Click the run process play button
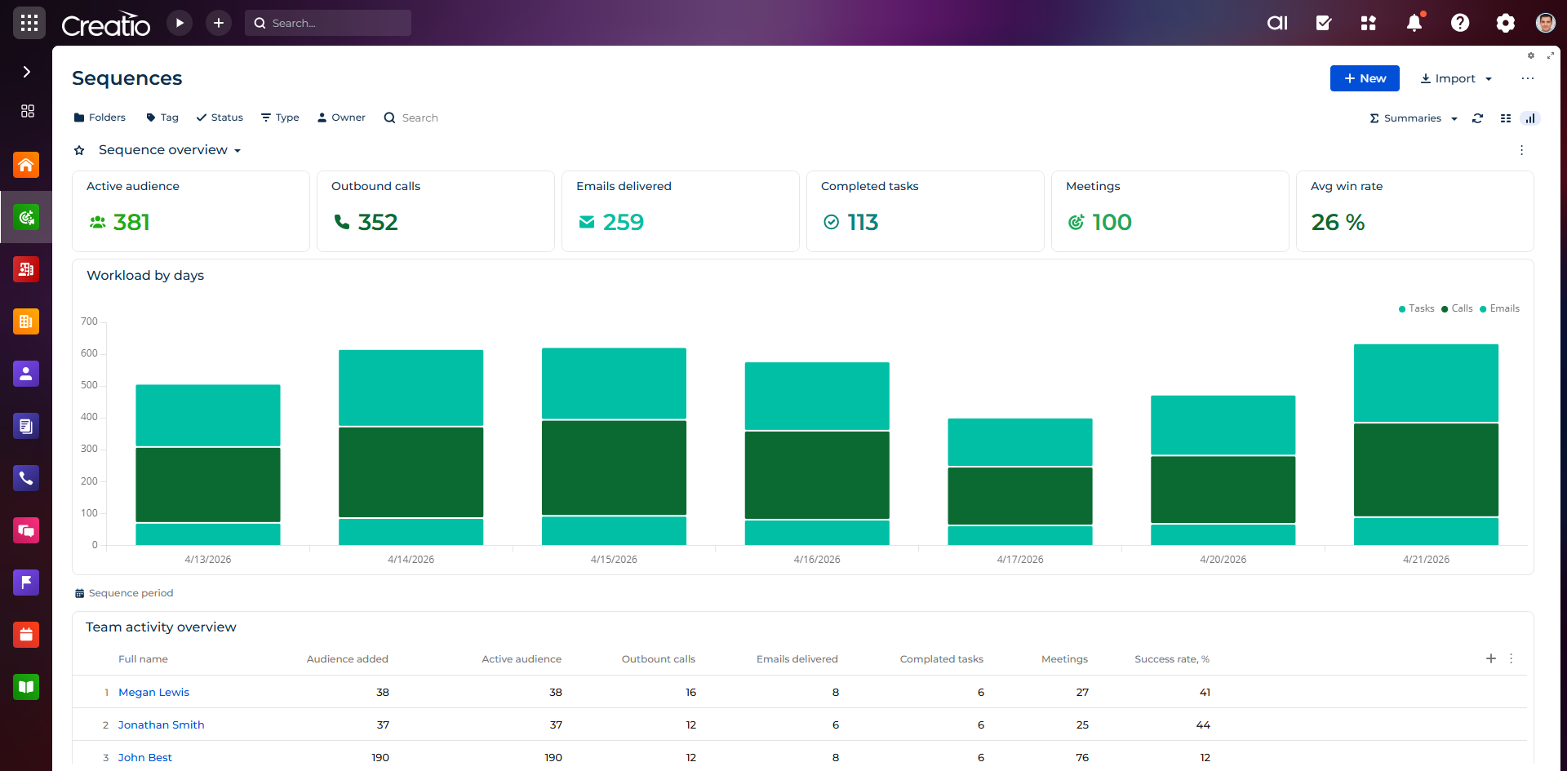 coord(180,23)
